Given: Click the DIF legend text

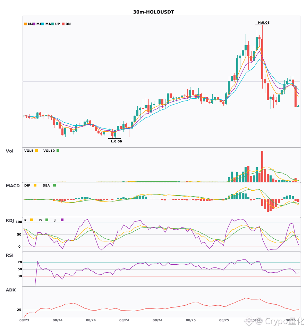Looking at the screenshot, I should pyautogui.click(x=27, y=185).
